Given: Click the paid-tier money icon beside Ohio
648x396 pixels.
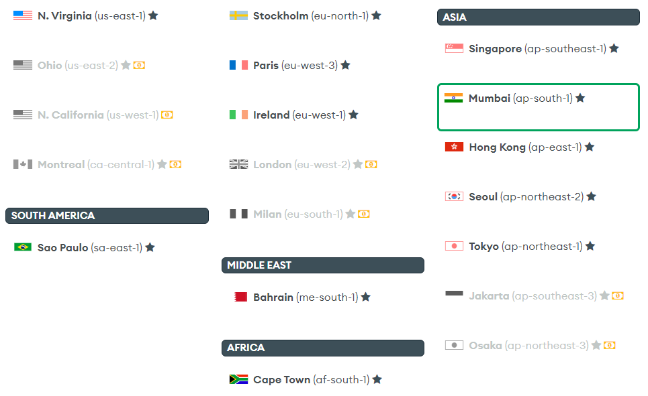Looking at the screenshot, I should tap(139, 65).
